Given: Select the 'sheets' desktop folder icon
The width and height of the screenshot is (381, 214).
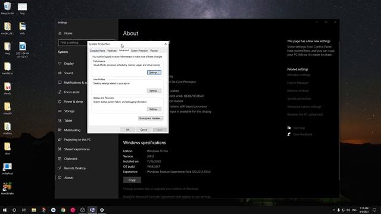Looking at the screenshot, I should point(7,89).
